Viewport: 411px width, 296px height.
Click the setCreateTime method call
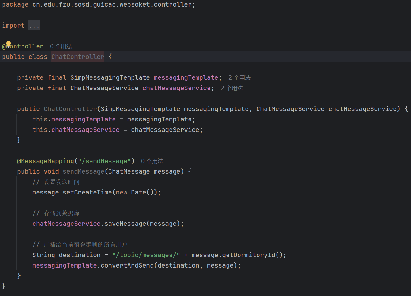pos(87,193)
